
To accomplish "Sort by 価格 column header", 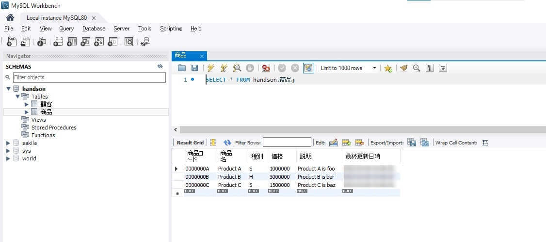I will click(x=282, y=157).
